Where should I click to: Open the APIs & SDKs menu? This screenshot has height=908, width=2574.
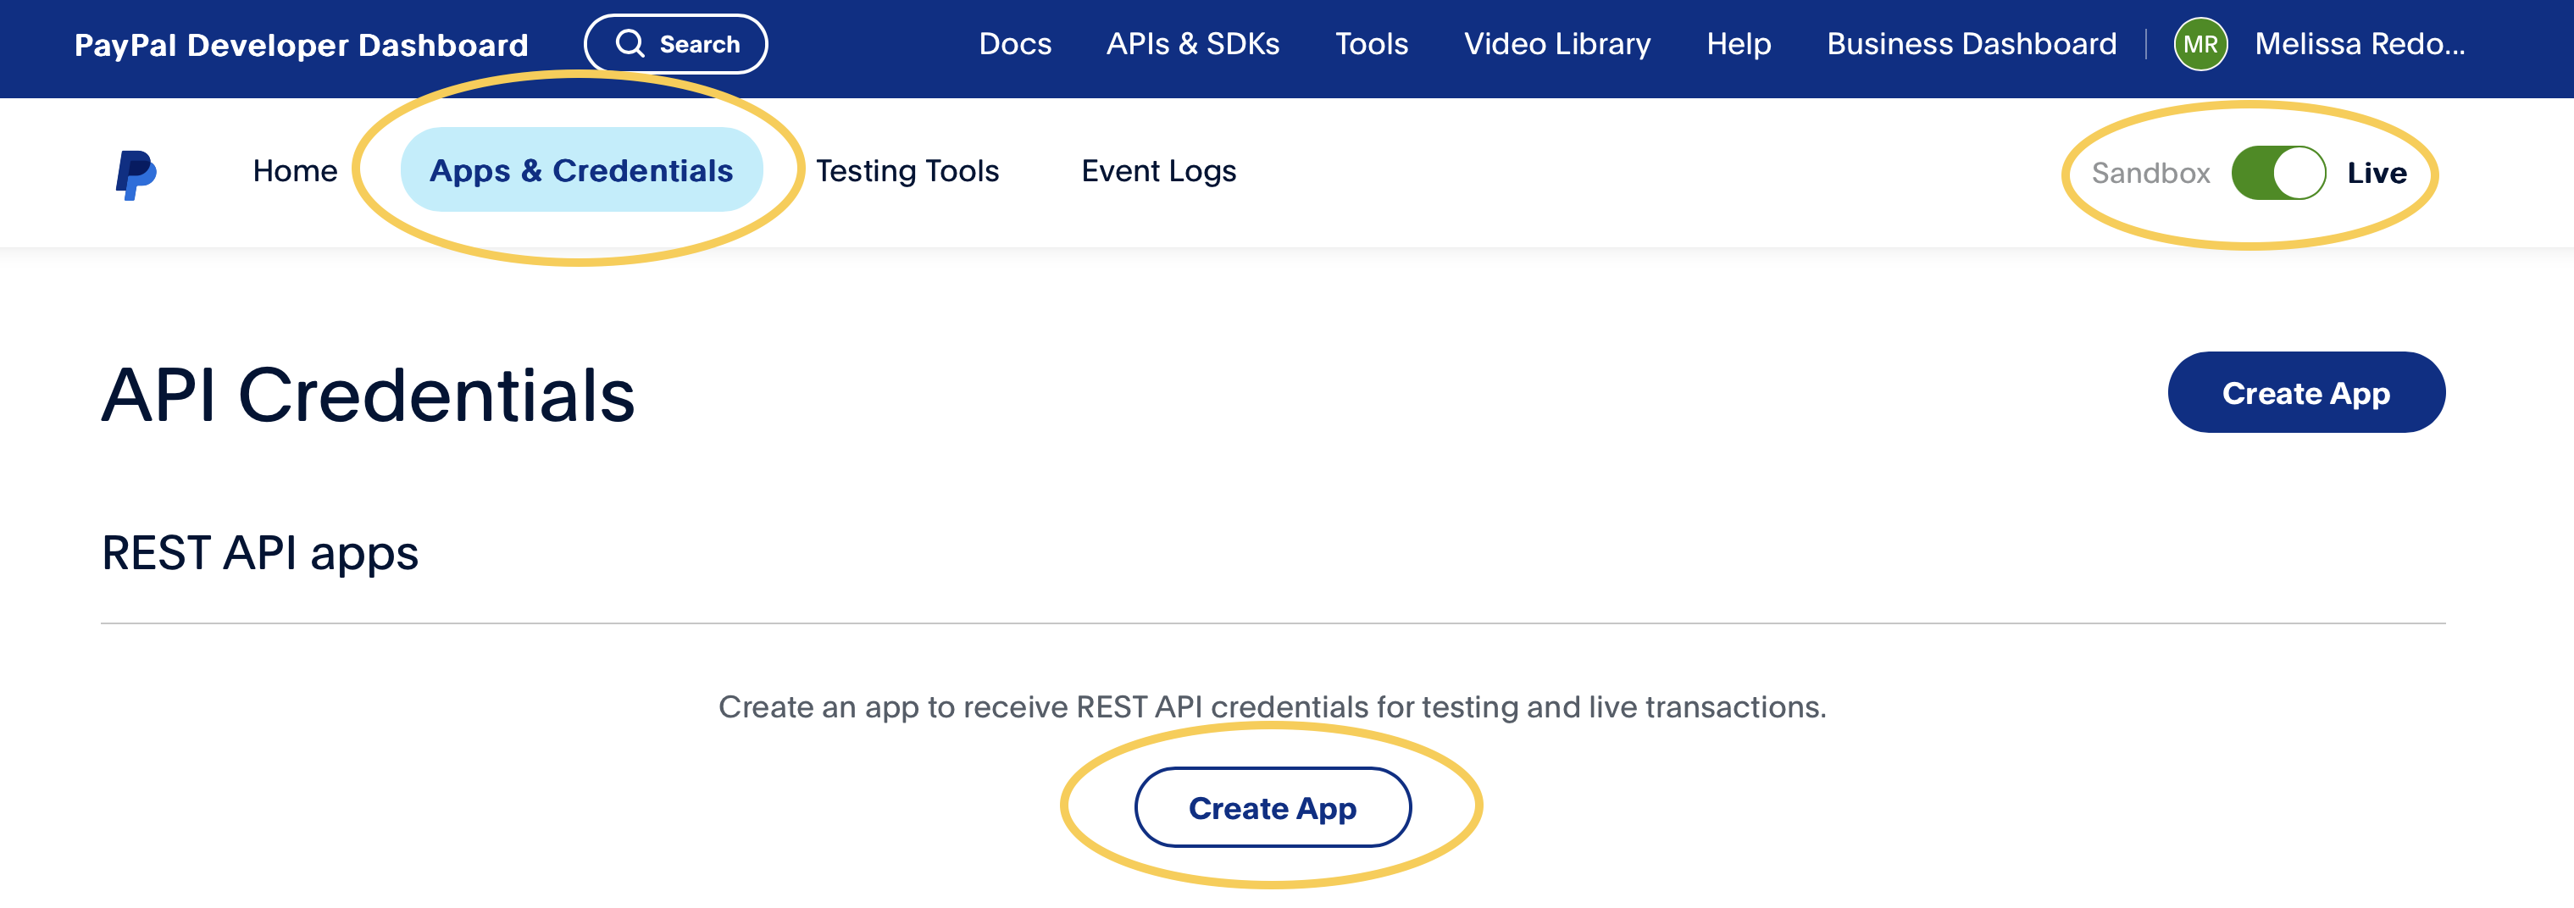[x=1192, y=44]
